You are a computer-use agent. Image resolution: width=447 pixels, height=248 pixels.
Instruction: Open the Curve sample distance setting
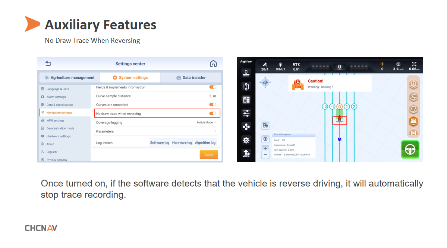157,96
